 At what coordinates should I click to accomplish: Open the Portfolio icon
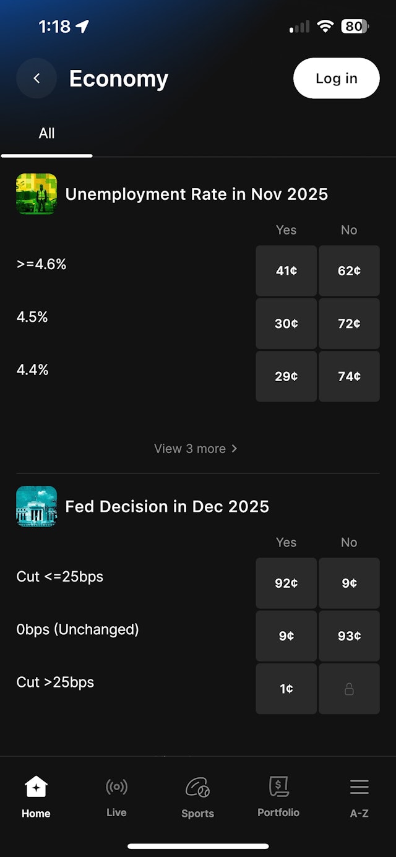point(278,787)
